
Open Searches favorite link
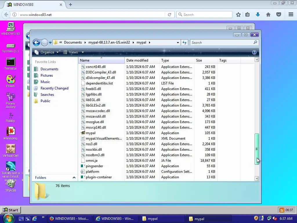[47, 95]
